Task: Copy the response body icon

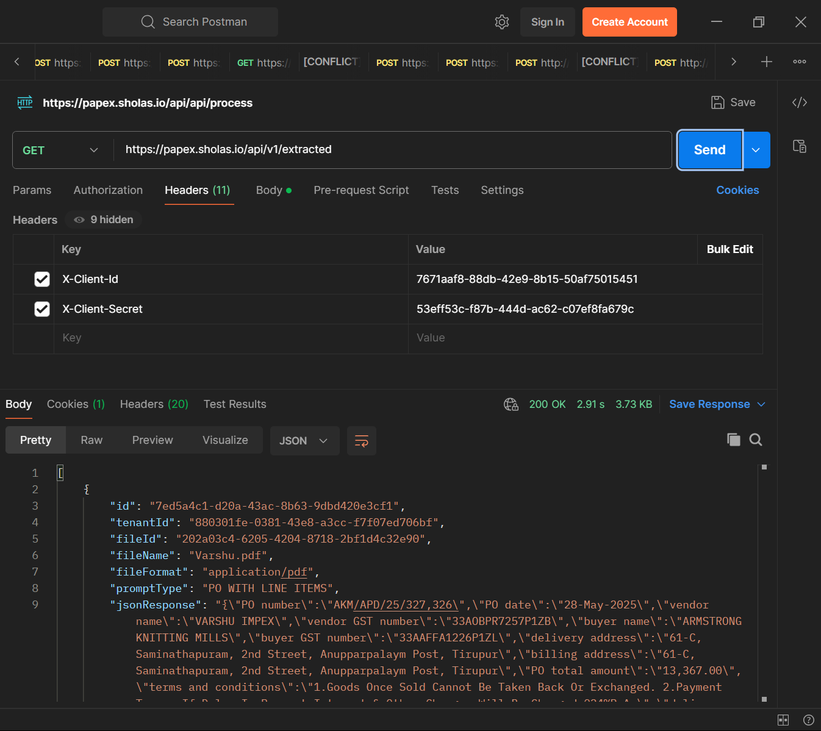Action: click(734, 440)
